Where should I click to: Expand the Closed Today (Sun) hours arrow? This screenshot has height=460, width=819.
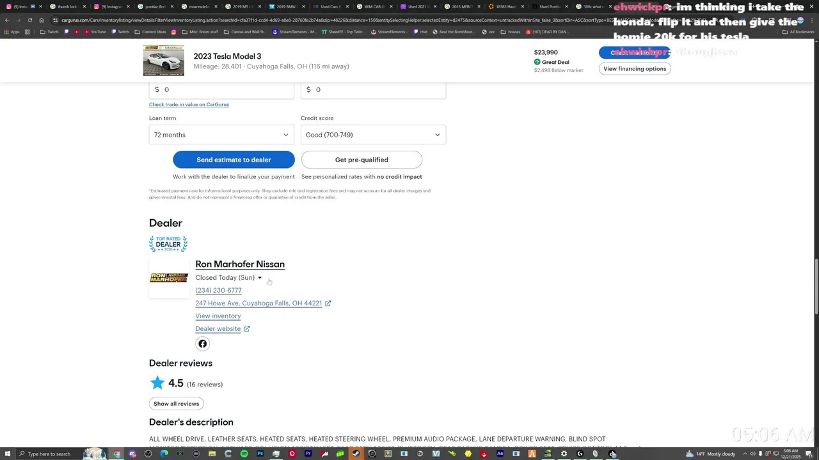(260, 278)
